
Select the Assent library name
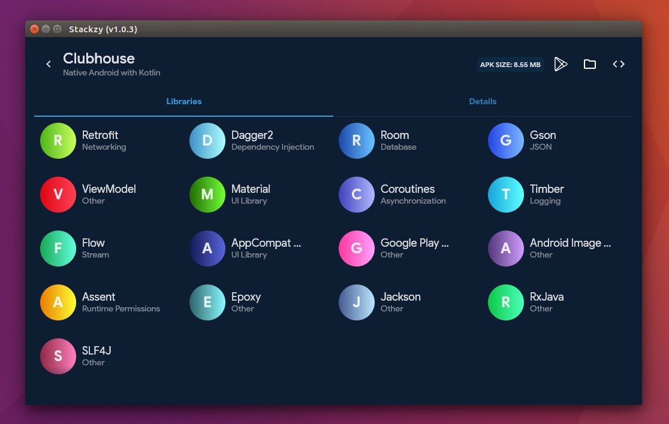[x=98, y=296]
